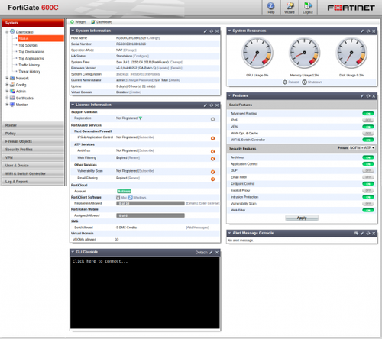The image size is (382, 339).
Task: Expand the Network tree node
Action: [x=7, y=78]
